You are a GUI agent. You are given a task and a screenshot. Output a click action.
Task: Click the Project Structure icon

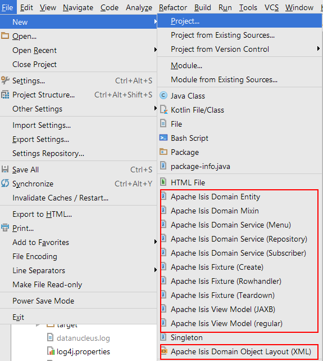5,95
